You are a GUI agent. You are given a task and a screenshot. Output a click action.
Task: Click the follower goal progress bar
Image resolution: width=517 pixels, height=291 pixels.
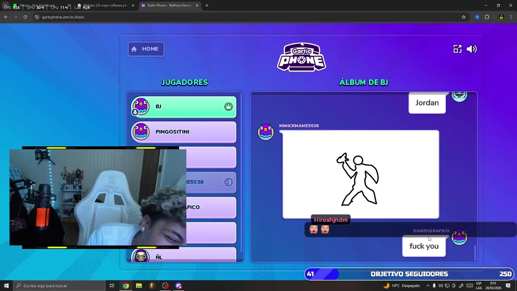point(409,274)
